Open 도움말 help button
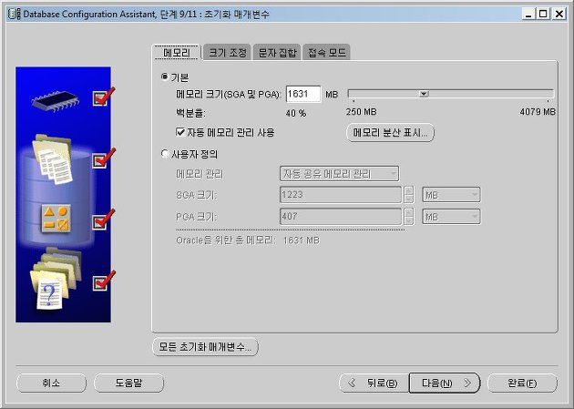Screen dimensions: 574x409 pyautogui.click(x=128, y=383)
